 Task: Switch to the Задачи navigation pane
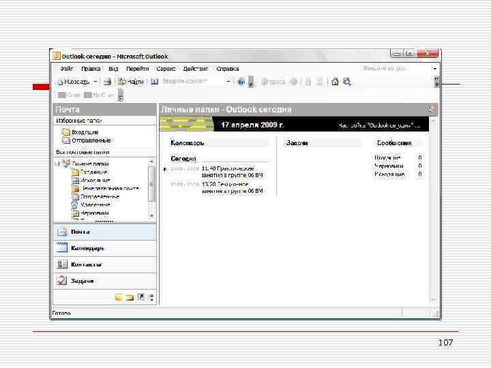tap(104, 281)
